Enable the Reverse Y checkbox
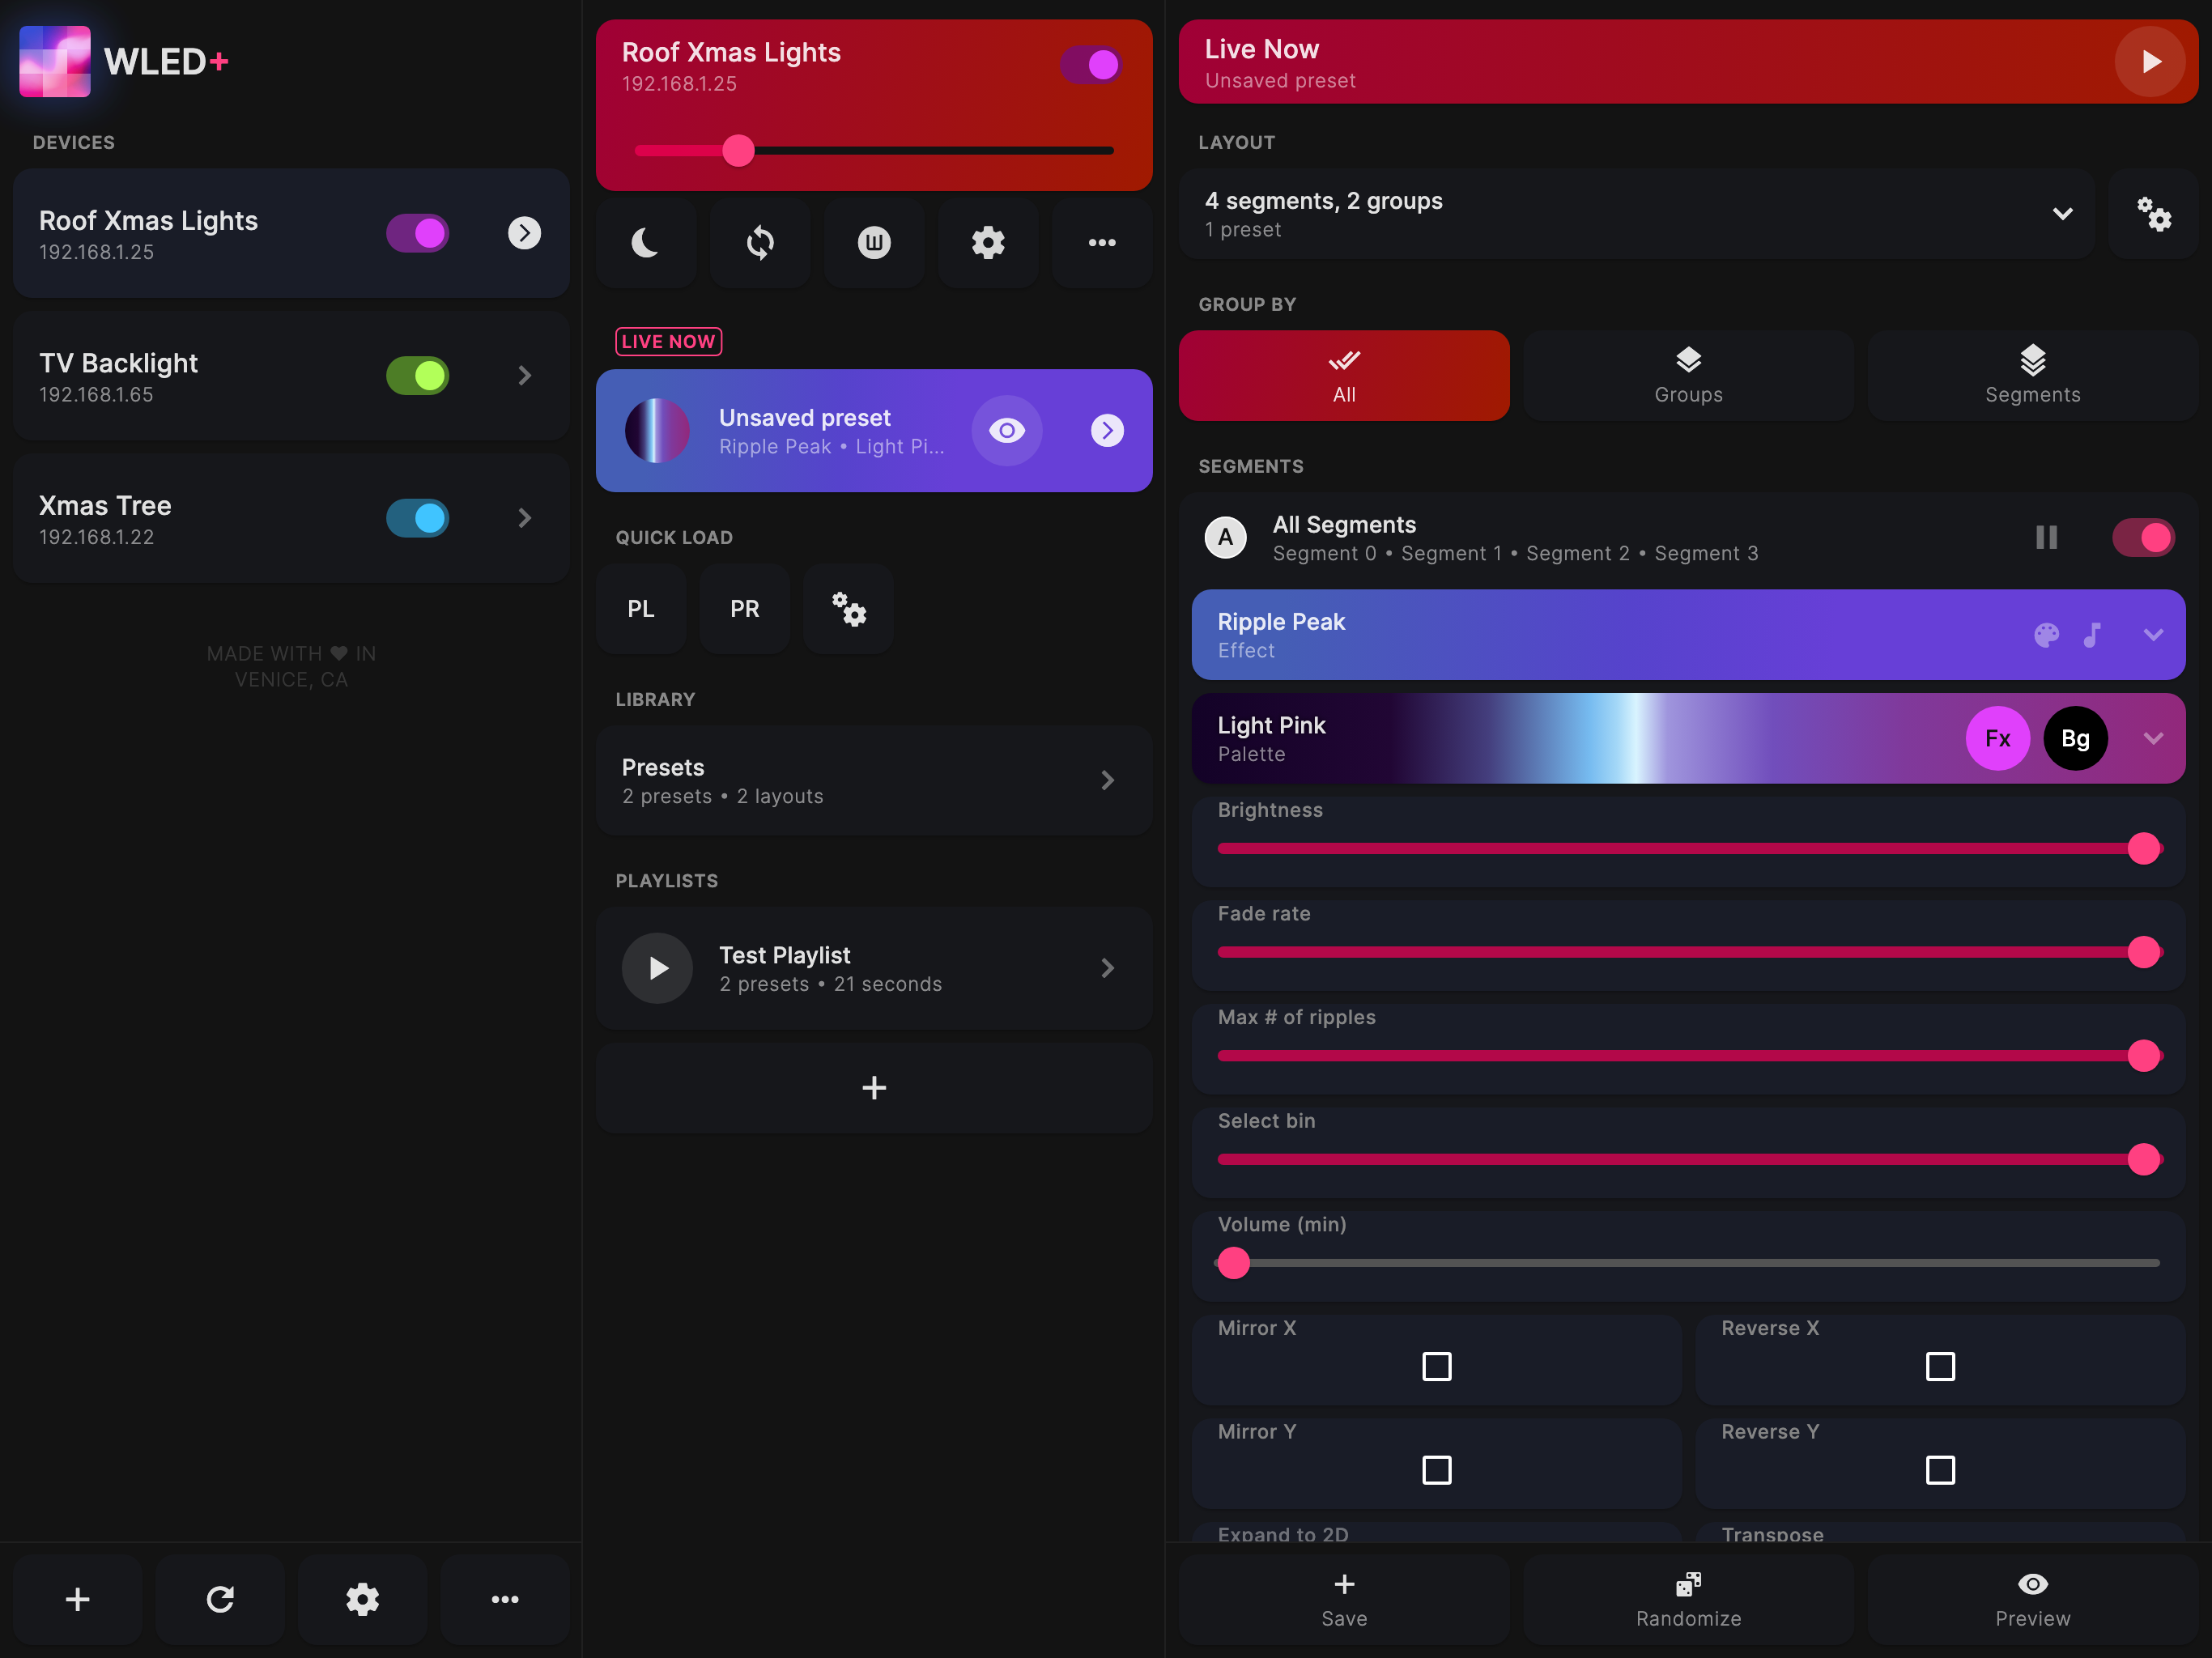Screen dimensions: 2212x1658 click(1939, 1470)
